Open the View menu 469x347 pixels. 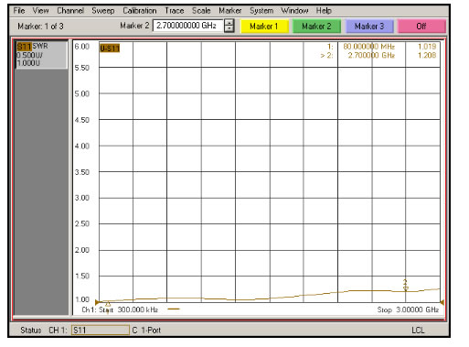tap(40, 11)
